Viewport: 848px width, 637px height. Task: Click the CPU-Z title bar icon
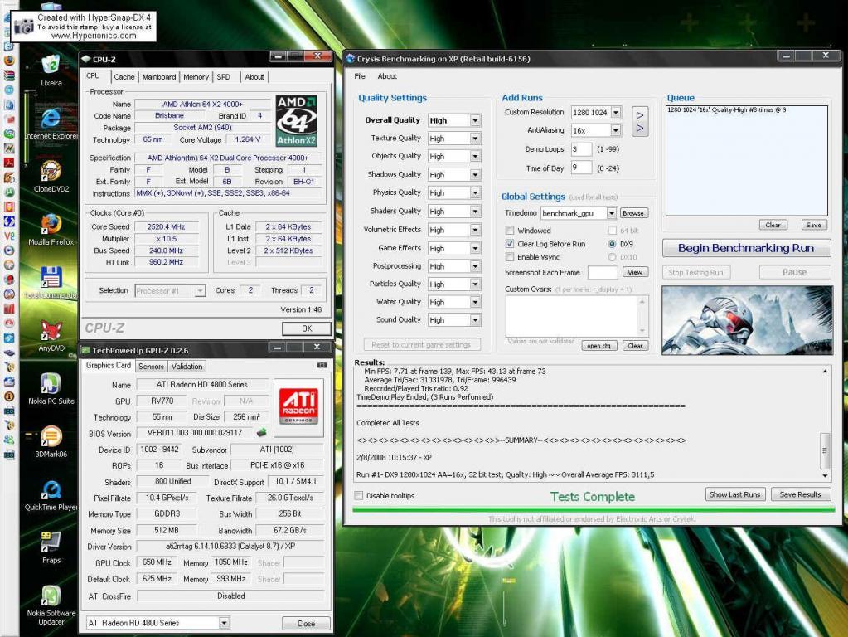click(86, 59)
